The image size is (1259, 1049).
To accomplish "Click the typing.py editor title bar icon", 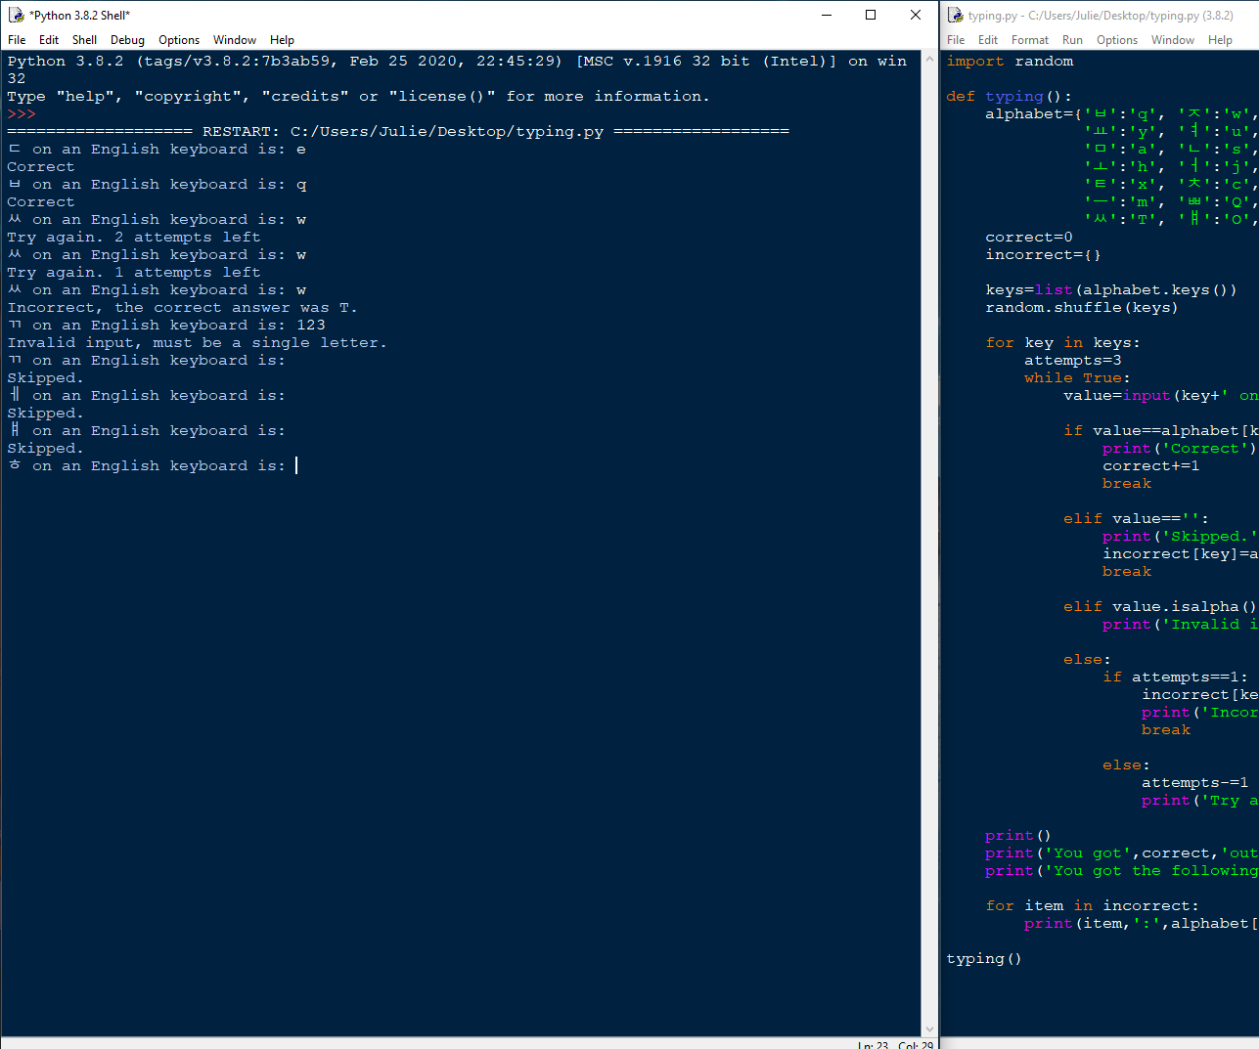I will click(954, 16).
